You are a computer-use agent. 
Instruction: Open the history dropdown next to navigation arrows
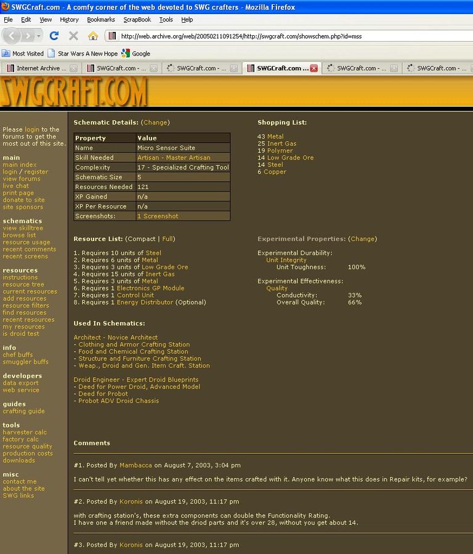[39, 36]
